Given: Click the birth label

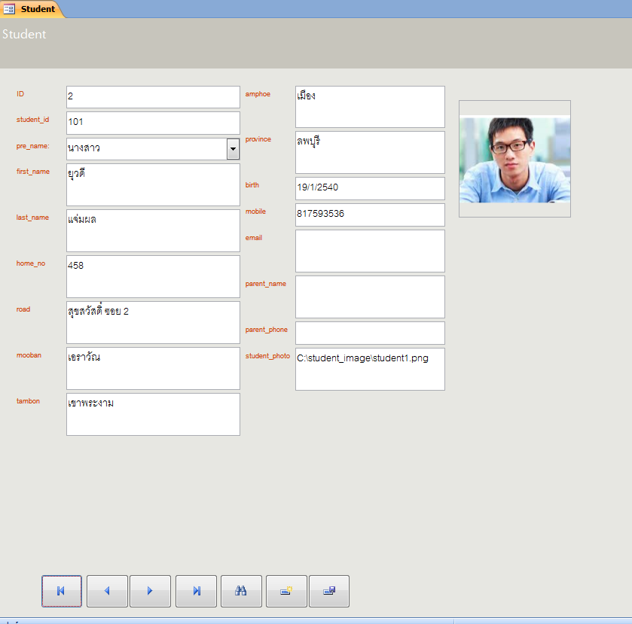Looking at the screenshot, I should 252,185.
